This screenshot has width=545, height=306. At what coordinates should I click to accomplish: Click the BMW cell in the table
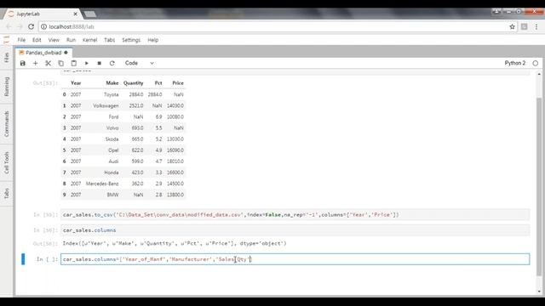112,195
